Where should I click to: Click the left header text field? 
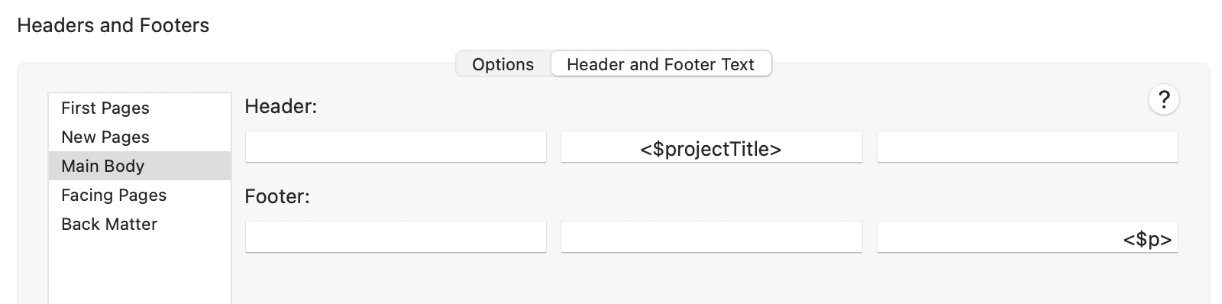click(x=396, y=147)
